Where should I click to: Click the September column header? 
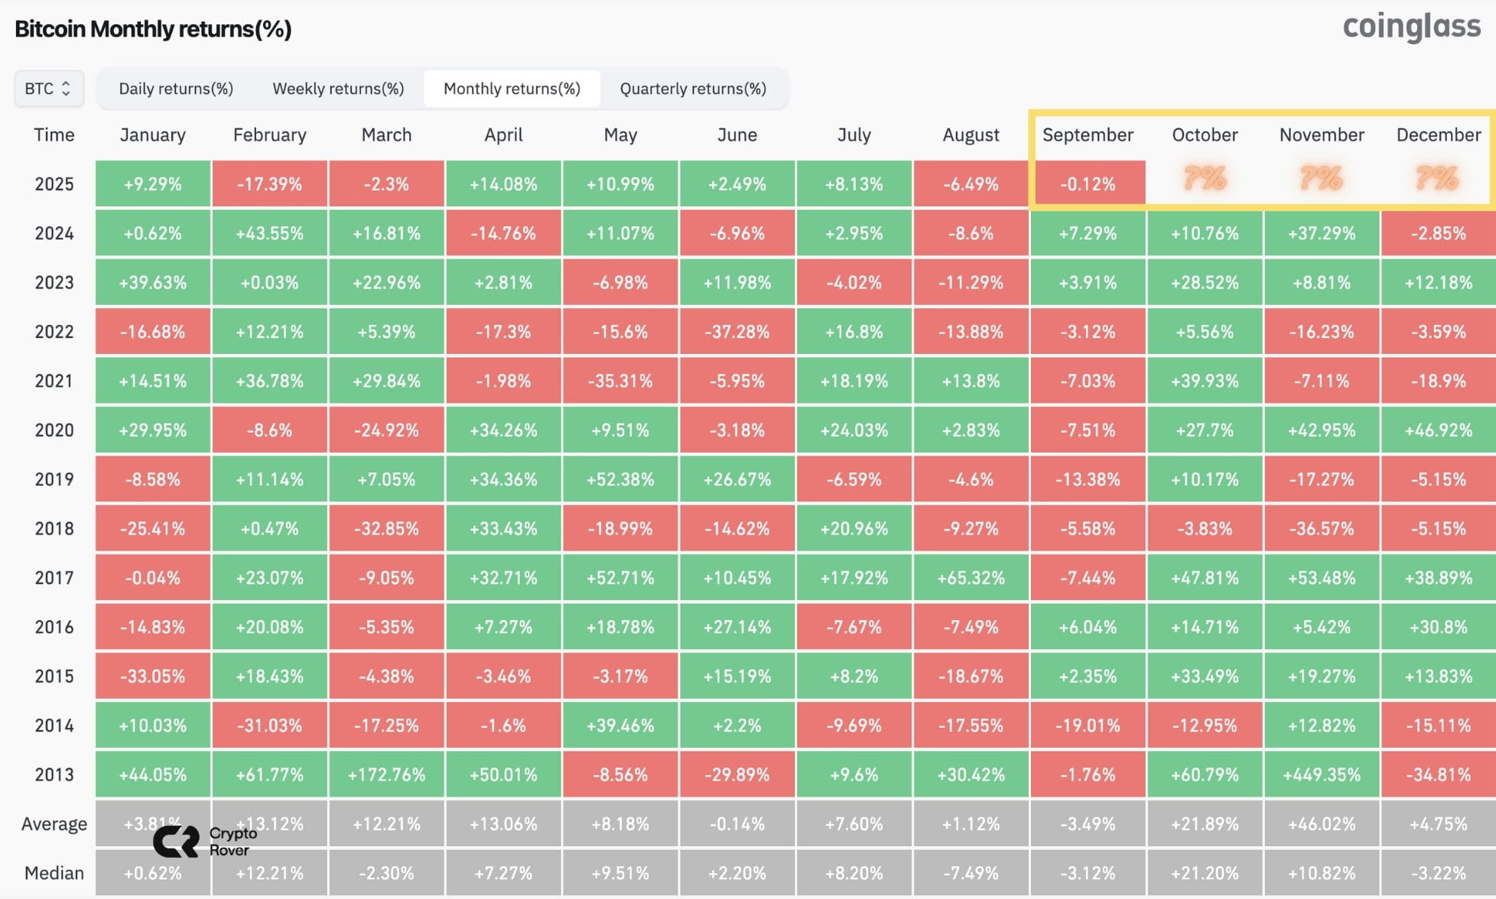[1088, 135]
